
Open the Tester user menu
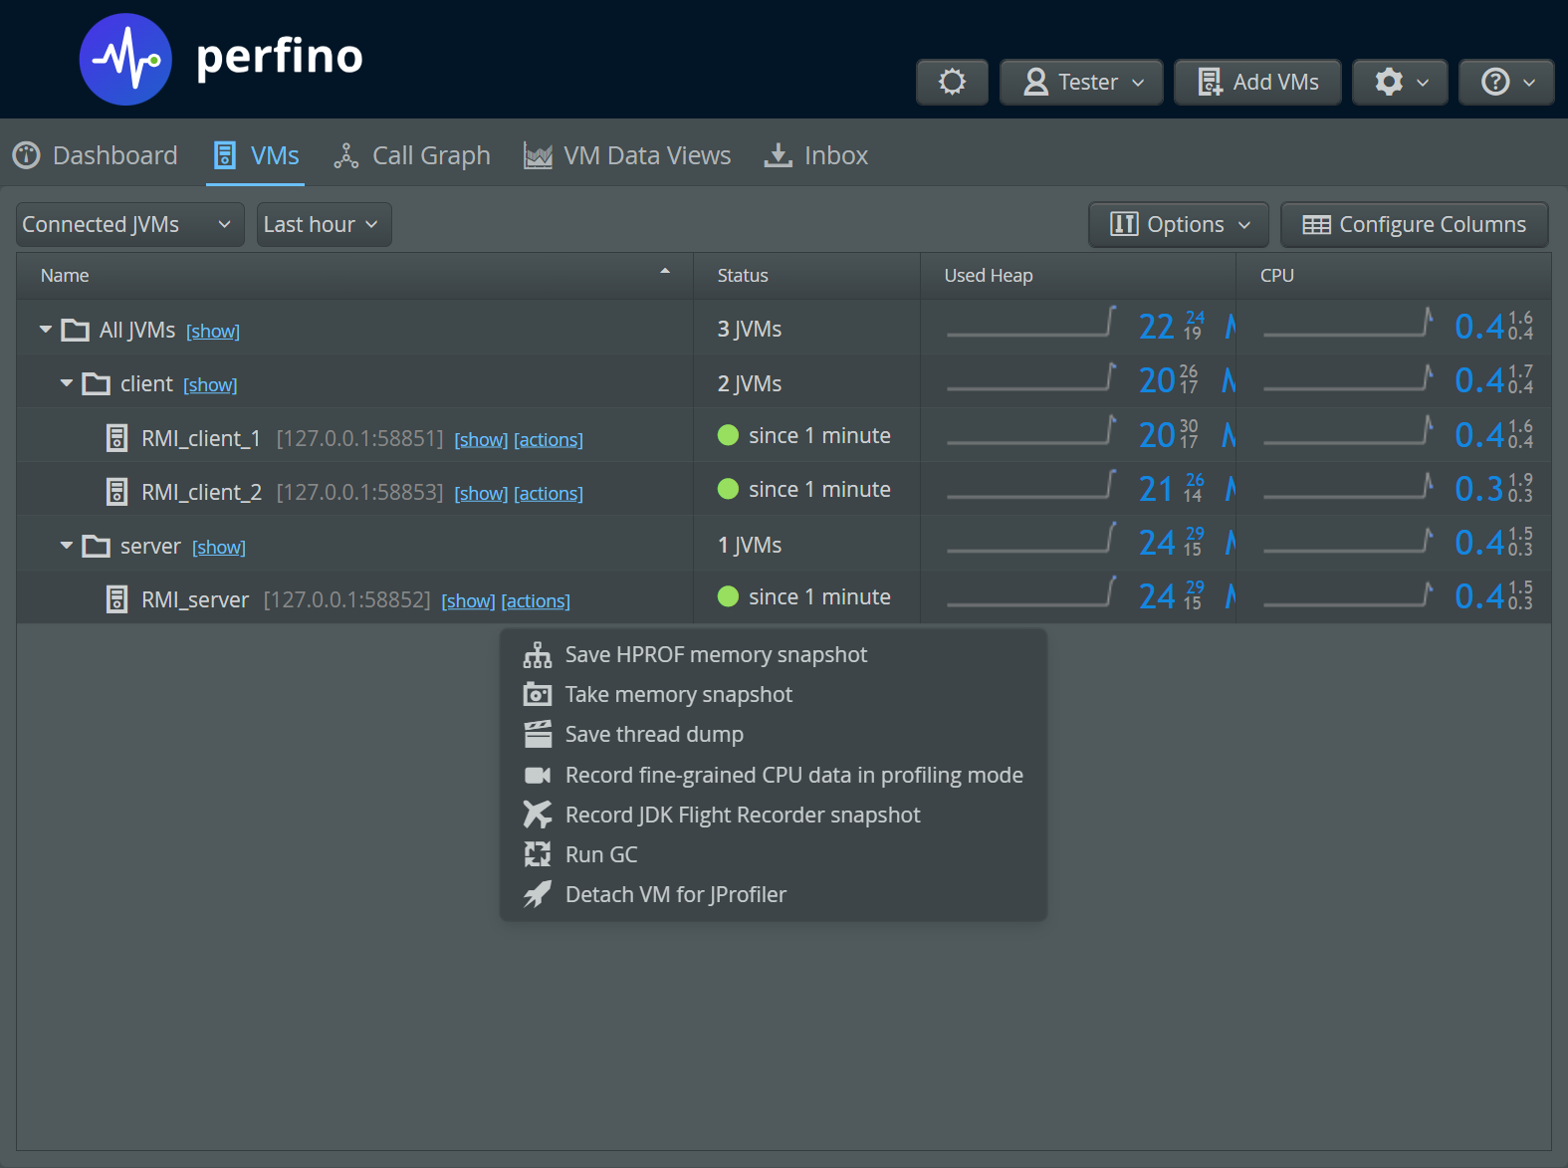click(1082, 82)
